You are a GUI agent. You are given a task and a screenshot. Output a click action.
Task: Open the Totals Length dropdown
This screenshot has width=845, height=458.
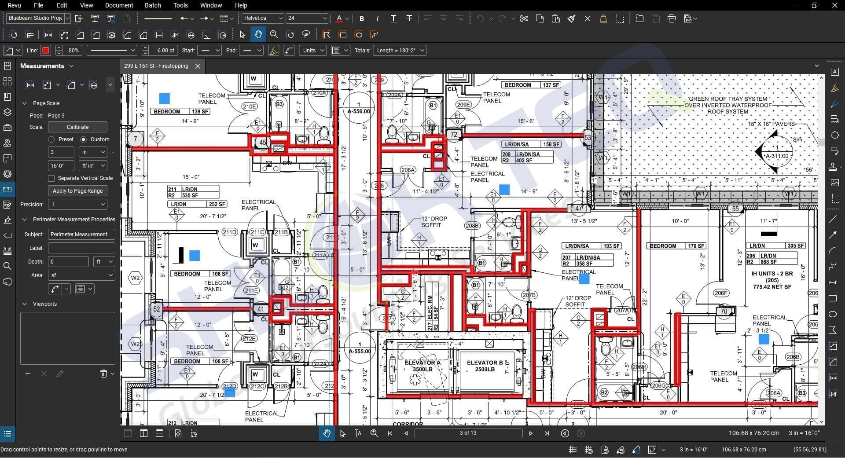click(400, 50)
